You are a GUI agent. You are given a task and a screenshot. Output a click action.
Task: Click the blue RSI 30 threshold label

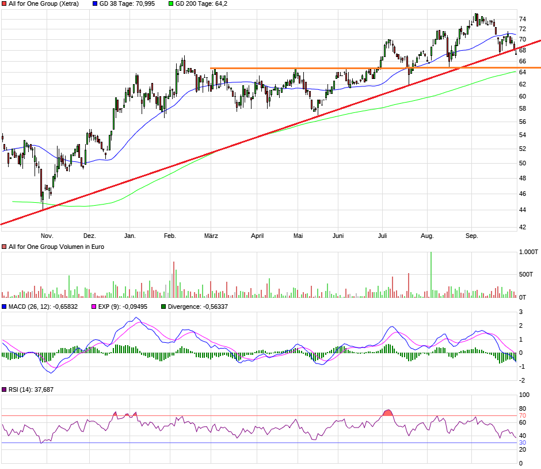coord(523,442)
